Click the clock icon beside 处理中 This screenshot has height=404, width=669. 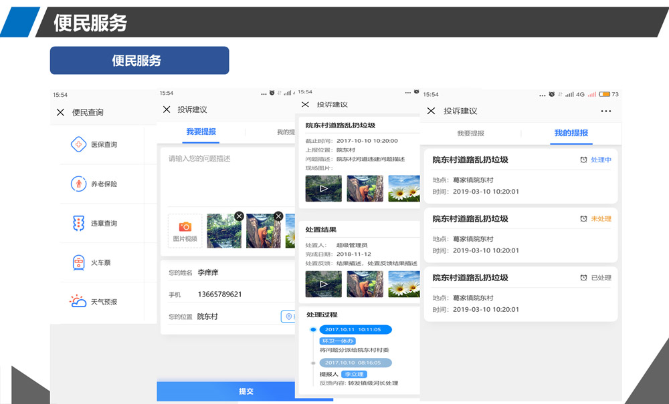click(x=583, y=160)
